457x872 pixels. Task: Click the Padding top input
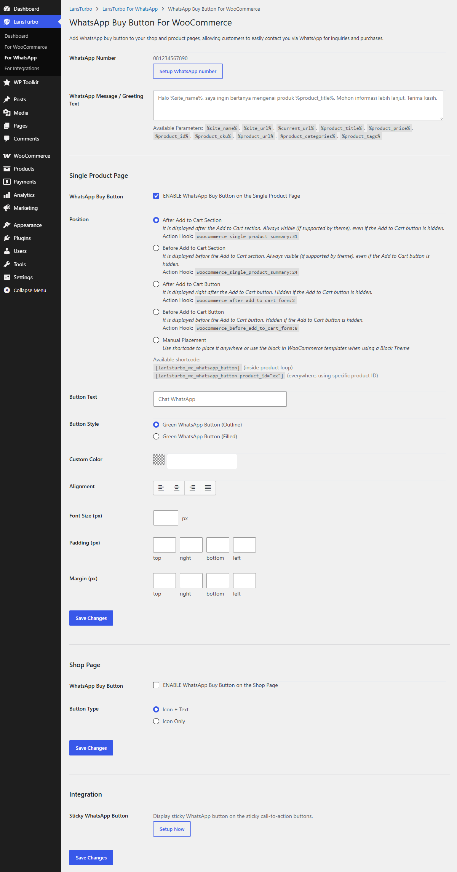tap(165, 545)
